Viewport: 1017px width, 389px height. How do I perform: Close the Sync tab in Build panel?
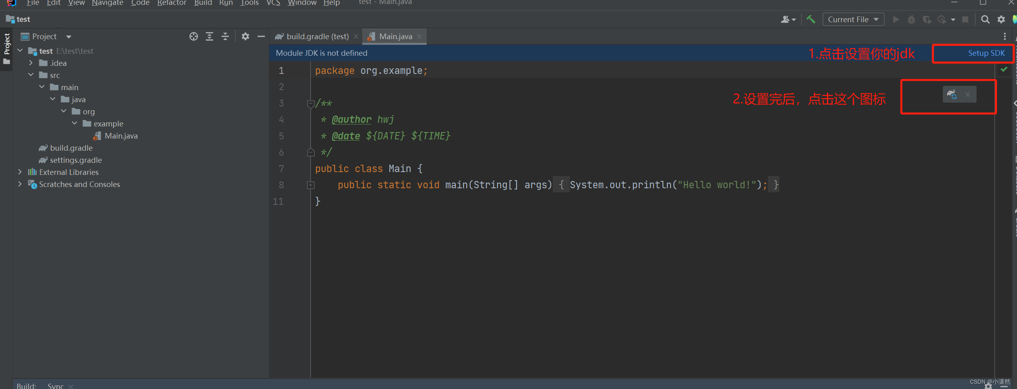[x=71, y=386]
